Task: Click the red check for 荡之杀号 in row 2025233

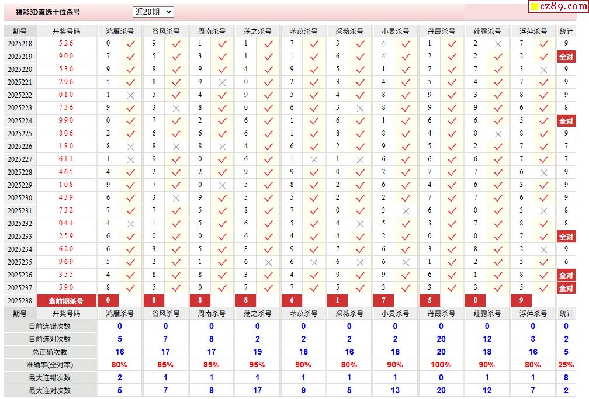Action: [268, 237]
